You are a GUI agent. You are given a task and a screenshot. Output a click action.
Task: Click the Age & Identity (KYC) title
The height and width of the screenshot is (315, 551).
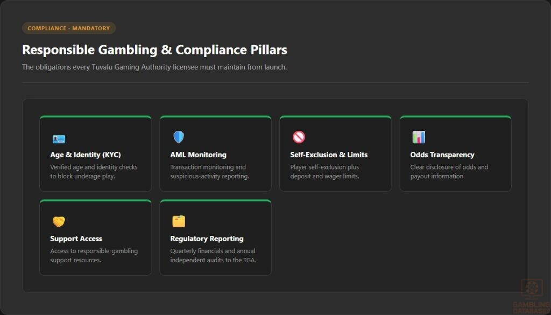(x=86, y=155)
